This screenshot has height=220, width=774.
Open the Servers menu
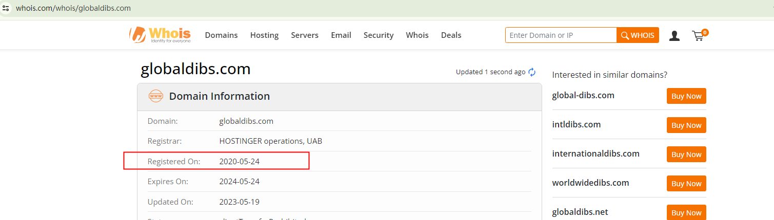pyautogui.click(x=305, y=35)
